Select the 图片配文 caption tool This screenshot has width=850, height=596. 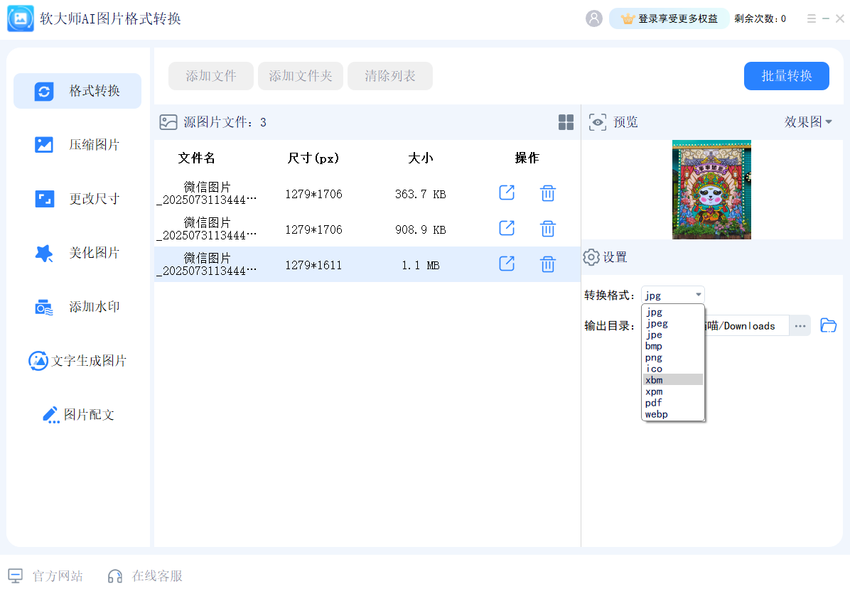tap(77, 415)
